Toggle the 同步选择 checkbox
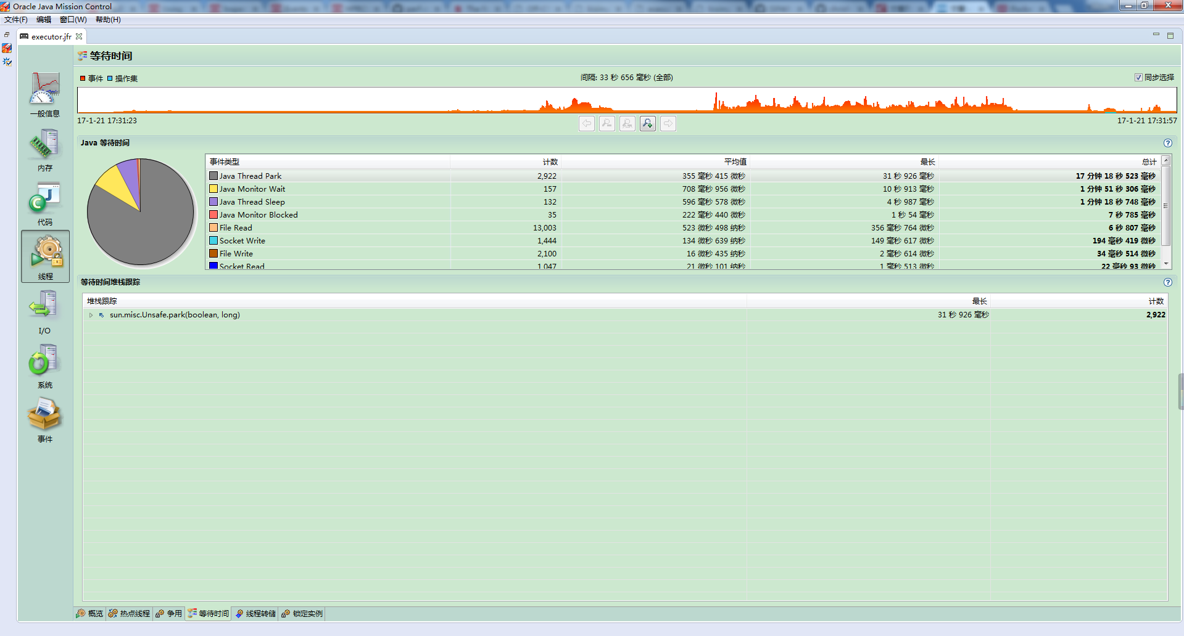Viewport: 1184px width, 636px height. [x=1138, y=78]
